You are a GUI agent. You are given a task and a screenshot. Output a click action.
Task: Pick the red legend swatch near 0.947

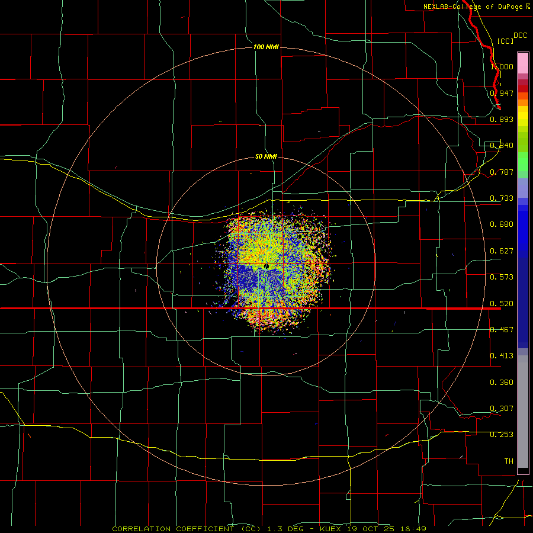[523, 89]
